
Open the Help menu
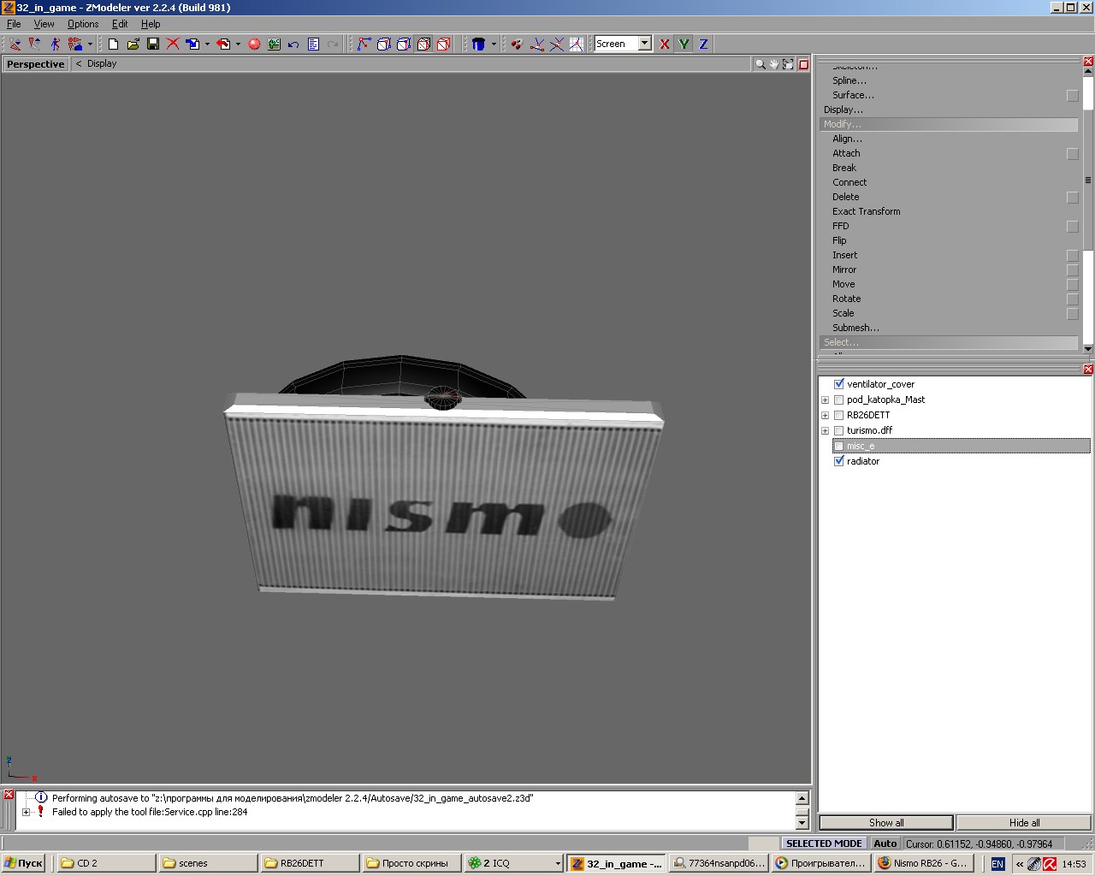pos(151,24)
